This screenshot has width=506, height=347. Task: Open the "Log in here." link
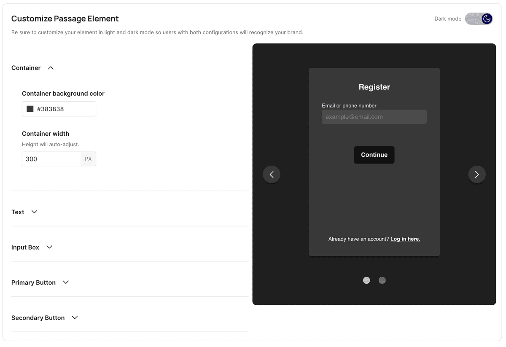point(405,239)
